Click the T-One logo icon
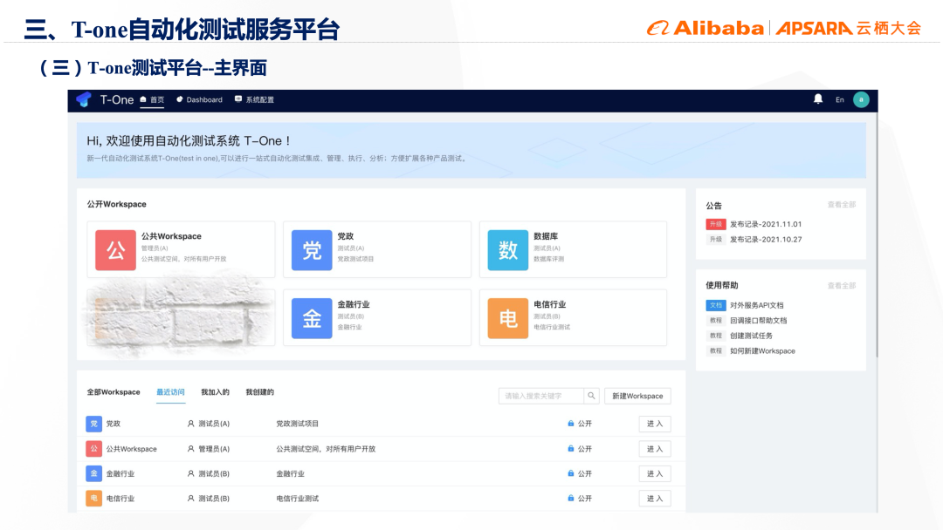Image resolution: width=943 pixels, height=530 pixels. [84, 99]
